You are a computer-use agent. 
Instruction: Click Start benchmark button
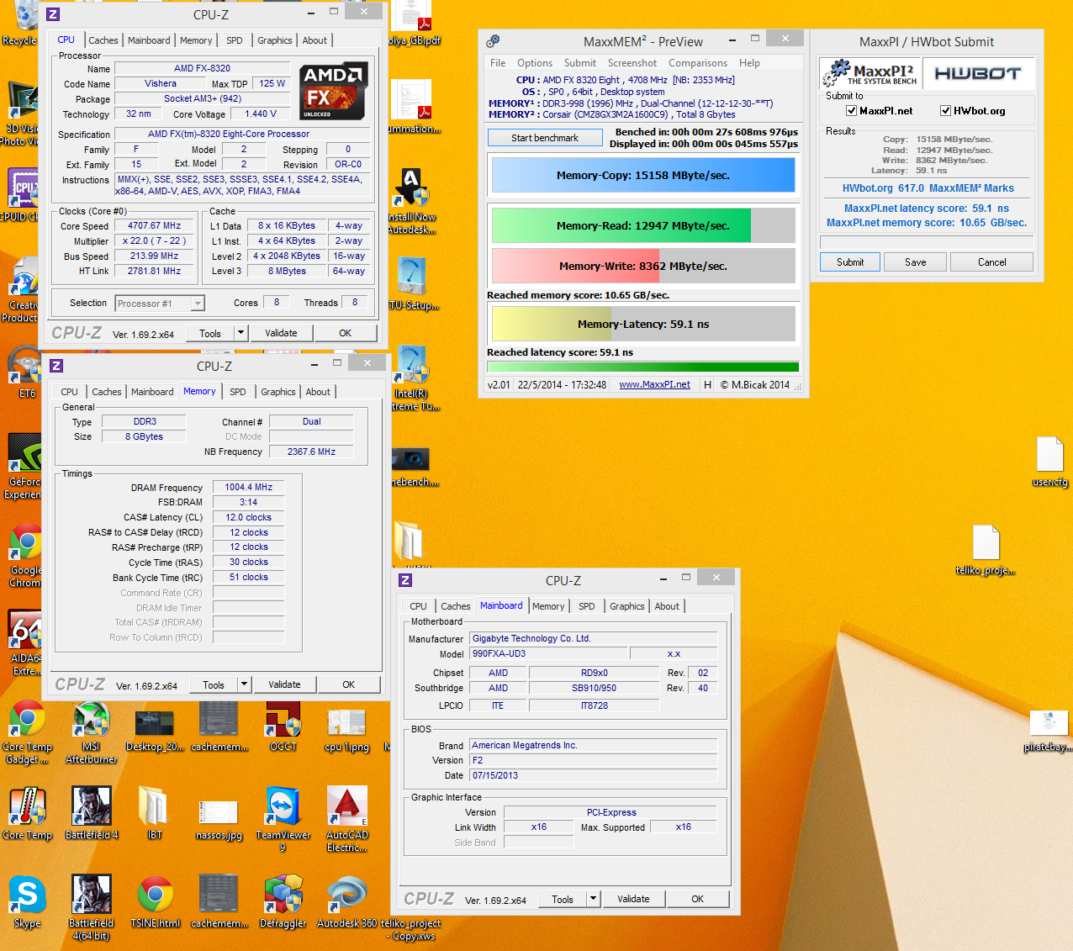coord(545,138)
